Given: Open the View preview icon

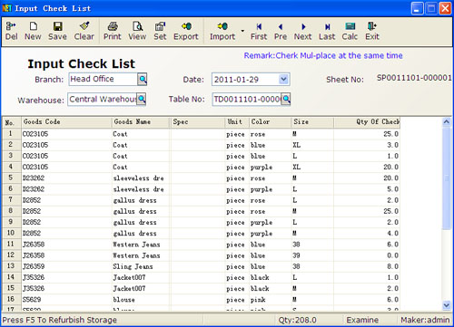Looking at the screenshot, I should tap(137, 31).
